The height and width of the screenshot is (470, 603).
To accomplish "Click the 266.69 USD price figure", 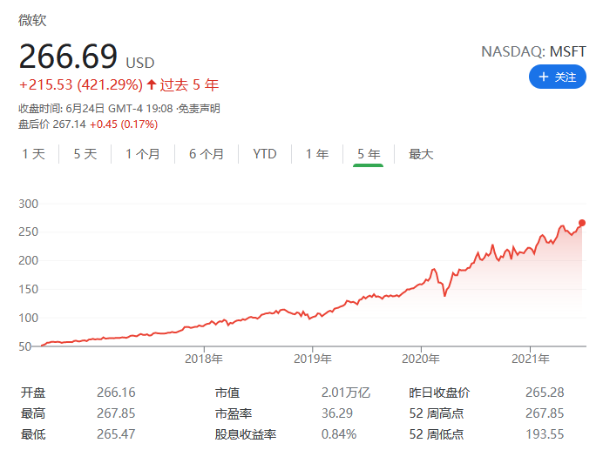I will pos(68,57).
